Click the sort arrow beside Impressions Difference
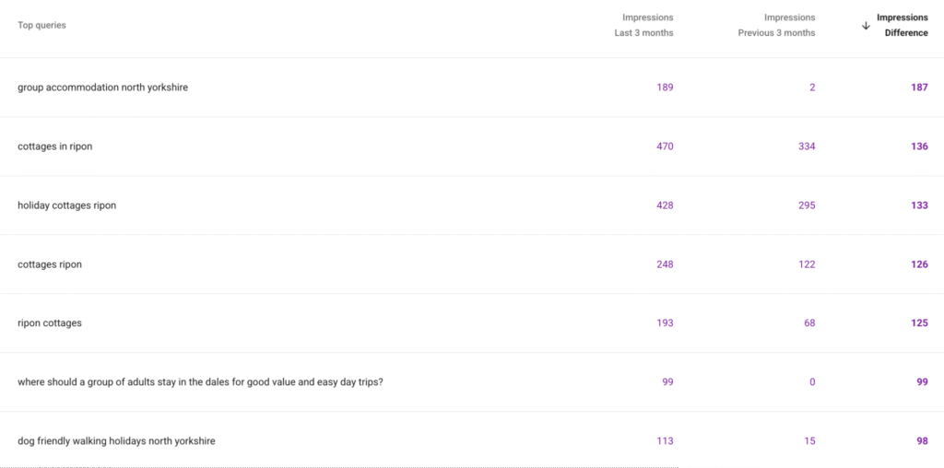This screenshot has width=944, height=468. pyautogui.click(x=866, y=26)
